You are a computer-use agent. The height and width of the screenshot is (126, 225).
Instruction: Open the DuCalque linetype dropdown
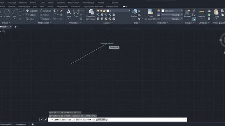tap(182, 19)
